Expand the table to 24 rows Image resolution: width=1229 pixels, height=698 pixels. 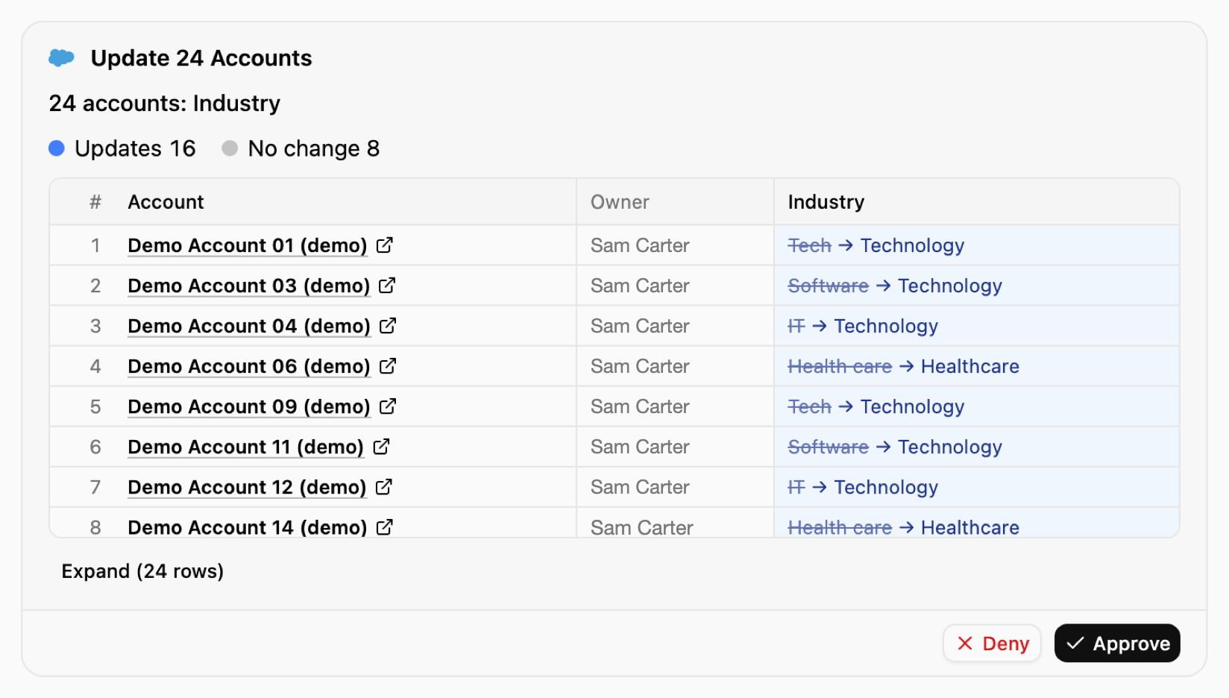142,571
